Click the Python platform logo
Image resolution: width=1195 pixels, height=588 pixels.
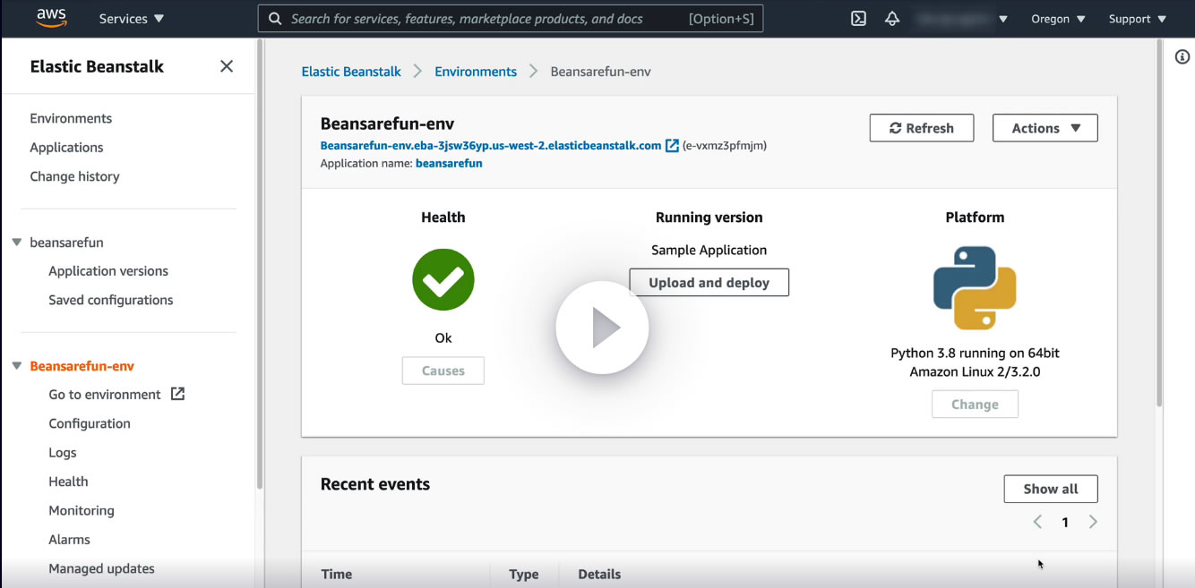pos(975,288)
